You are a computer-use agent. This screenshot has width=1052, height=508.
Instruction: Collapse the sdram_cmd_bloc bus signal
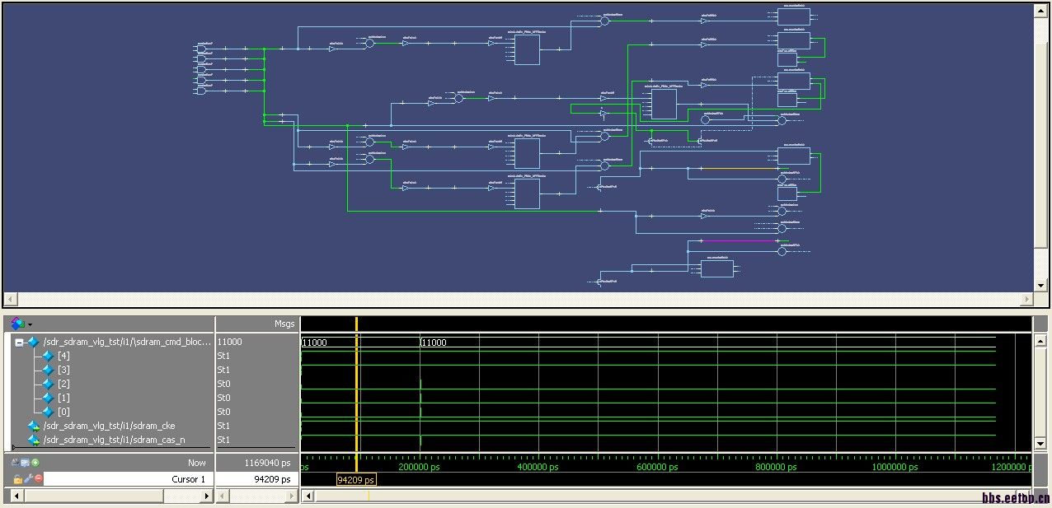coord(19,342)
